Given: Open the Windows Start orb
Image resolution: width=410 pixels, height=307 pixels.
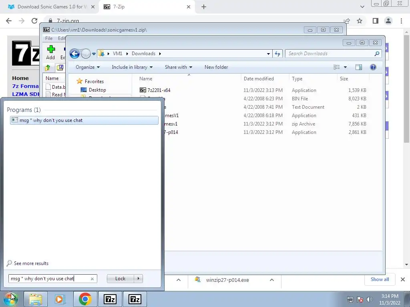Looking at the screenshot, I should coord(11,299).
